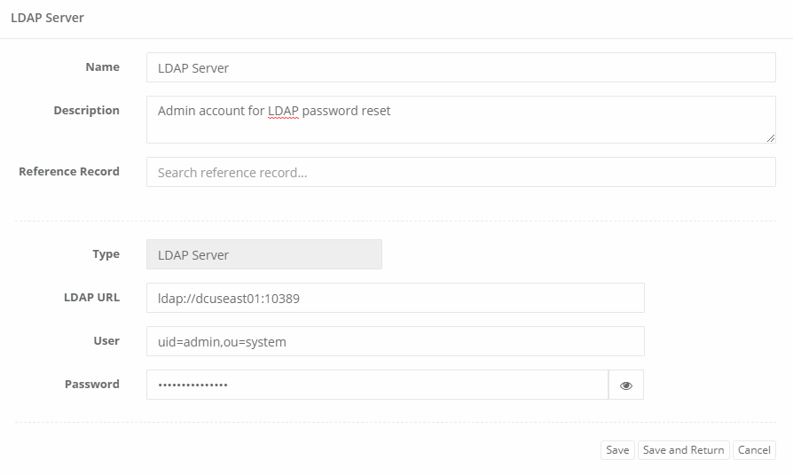Click the Password label

tap(91, 385)
